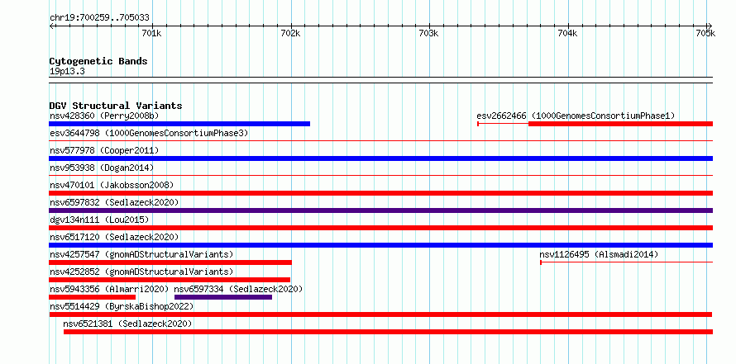Click the 701k ruler tick

tap(151, 33)
